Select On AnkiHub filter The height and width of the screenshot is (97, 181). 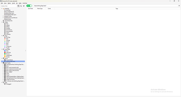coord(7,10)
